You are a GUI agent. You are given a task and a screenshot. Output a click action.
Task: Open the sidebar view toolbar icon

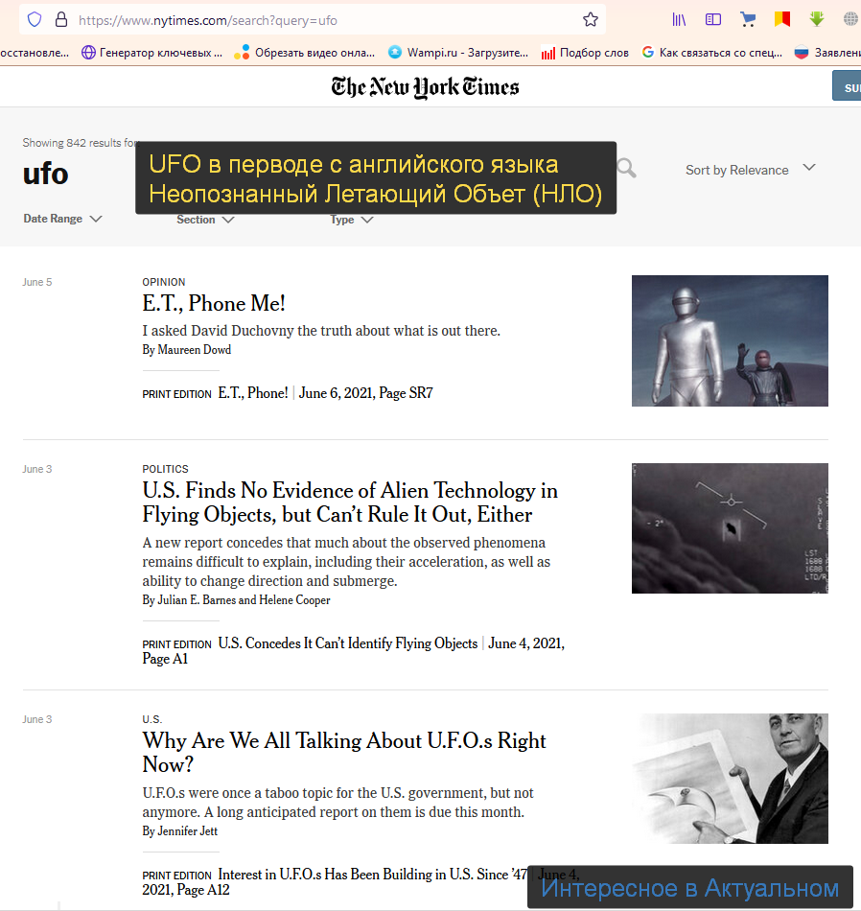712,19
